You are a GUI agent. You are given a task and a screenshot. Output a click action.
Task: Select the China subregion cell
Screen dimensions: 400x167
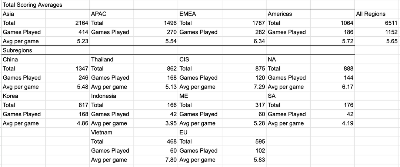pos(10,59)
